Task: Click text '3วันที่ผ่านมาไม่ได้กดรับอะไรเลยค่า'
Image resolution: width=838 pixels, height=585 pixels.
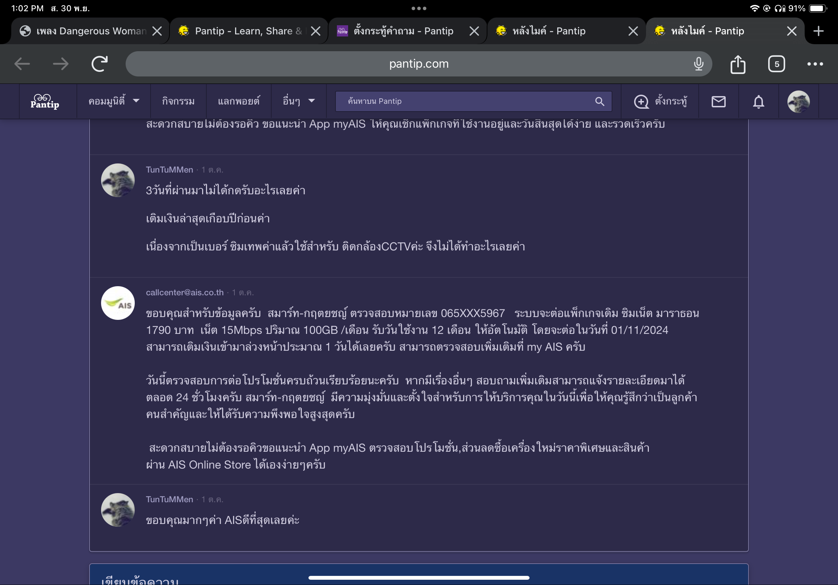Action: (x=226, y=190)
